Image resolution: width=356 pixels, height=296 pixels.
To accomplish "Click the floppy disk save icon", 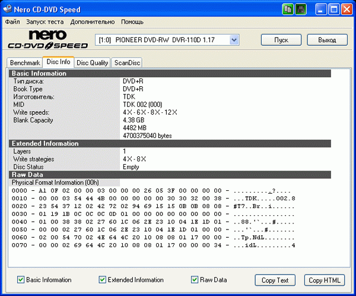I will 301,10.
